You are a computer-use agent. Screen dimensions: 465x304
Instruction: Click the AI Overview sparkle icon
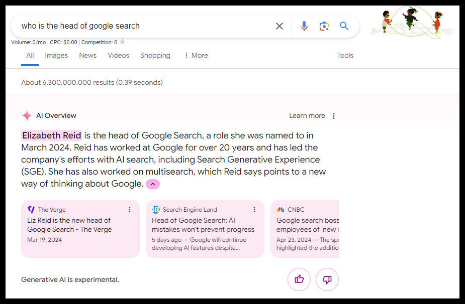coord(27,115)
